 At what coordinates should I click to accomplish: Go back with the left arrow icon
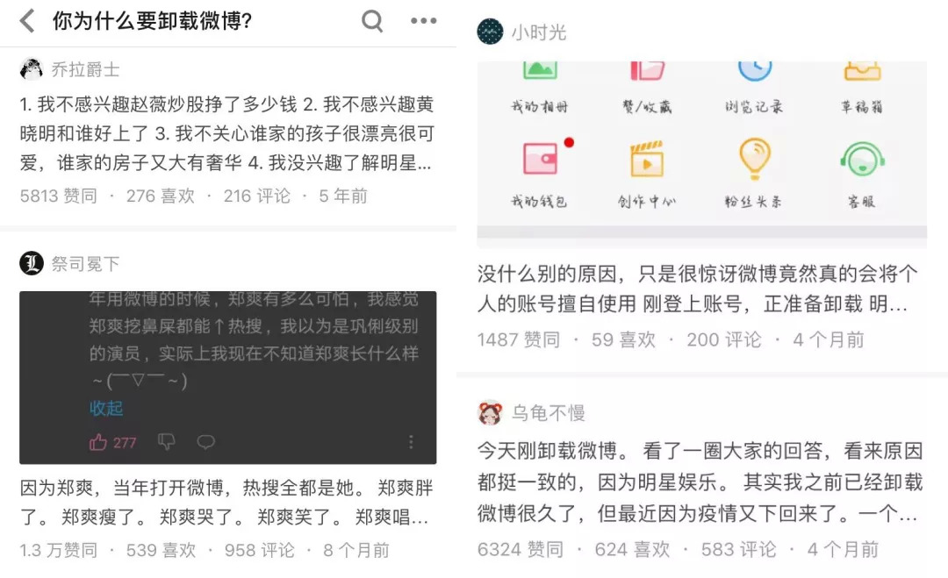point(27,21)
